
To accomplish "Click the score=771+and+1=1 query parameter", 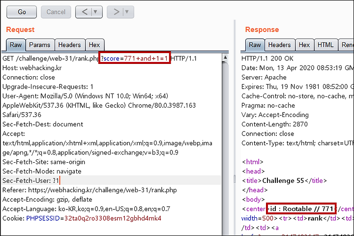I will pyautogui.click(x=135, y=59).
